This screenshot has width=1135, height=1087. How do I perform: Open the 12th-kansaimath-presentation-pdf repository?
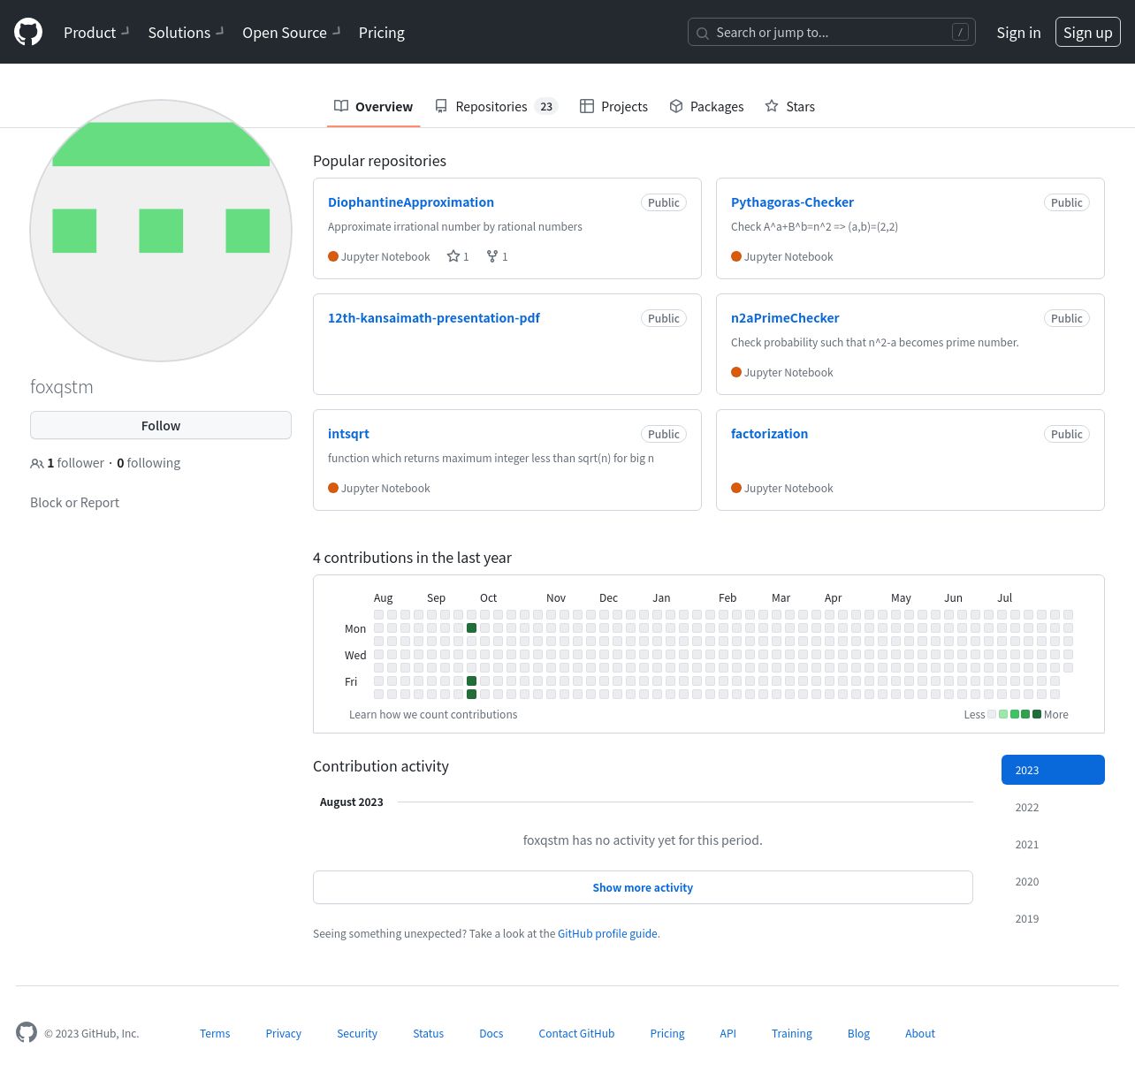coord(434,318)
